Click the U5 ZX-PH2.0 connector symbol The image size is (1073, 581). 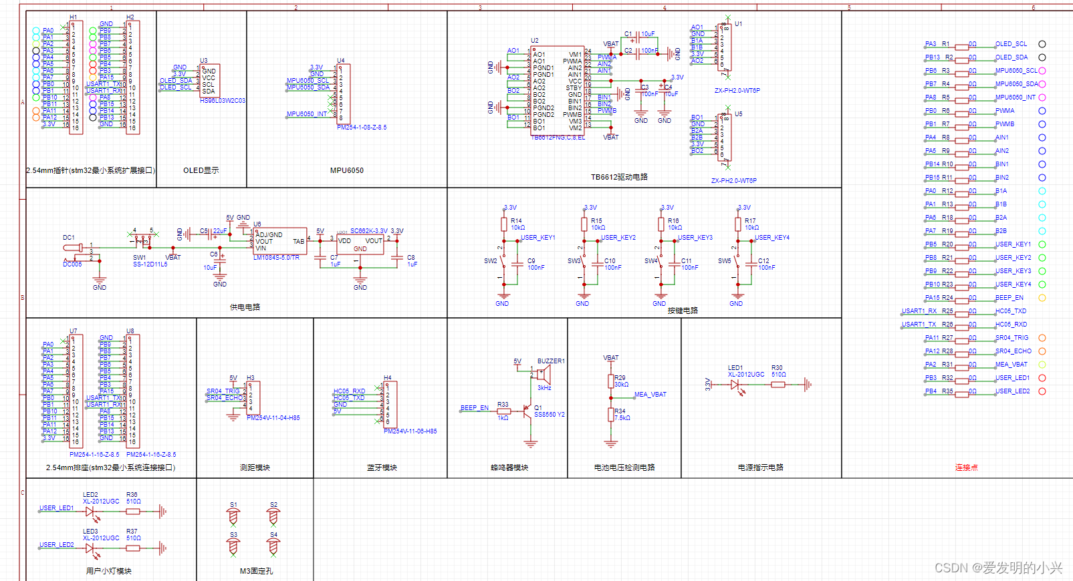point(724,137)
